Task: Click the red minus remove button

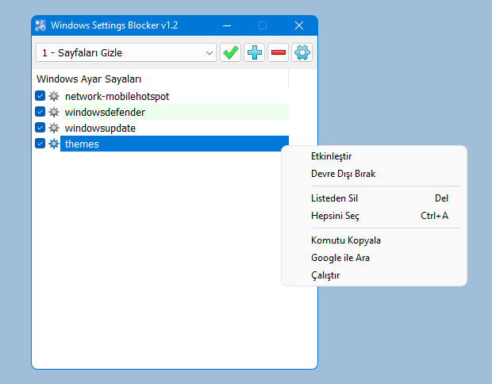Action: pos(278,52)
